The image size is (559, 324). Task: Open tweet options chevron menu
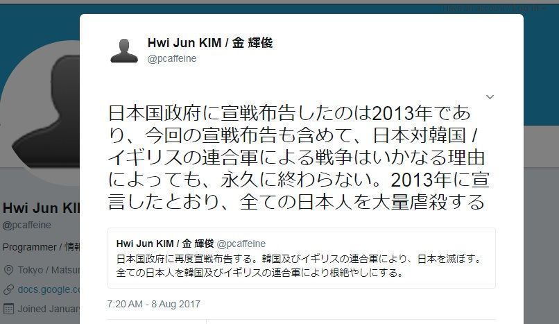tap(490, 97)
